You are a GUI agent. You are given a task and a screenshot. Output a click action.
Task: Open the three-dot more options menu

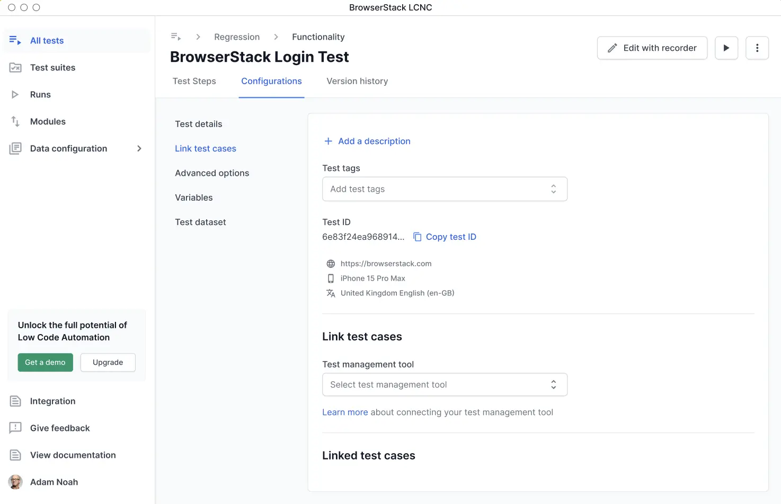(757, 48)
